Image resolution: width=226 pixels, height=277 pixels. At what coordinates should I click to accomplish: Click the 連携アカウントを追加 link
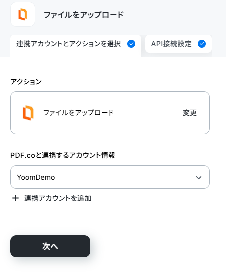[x=58, y=198]
